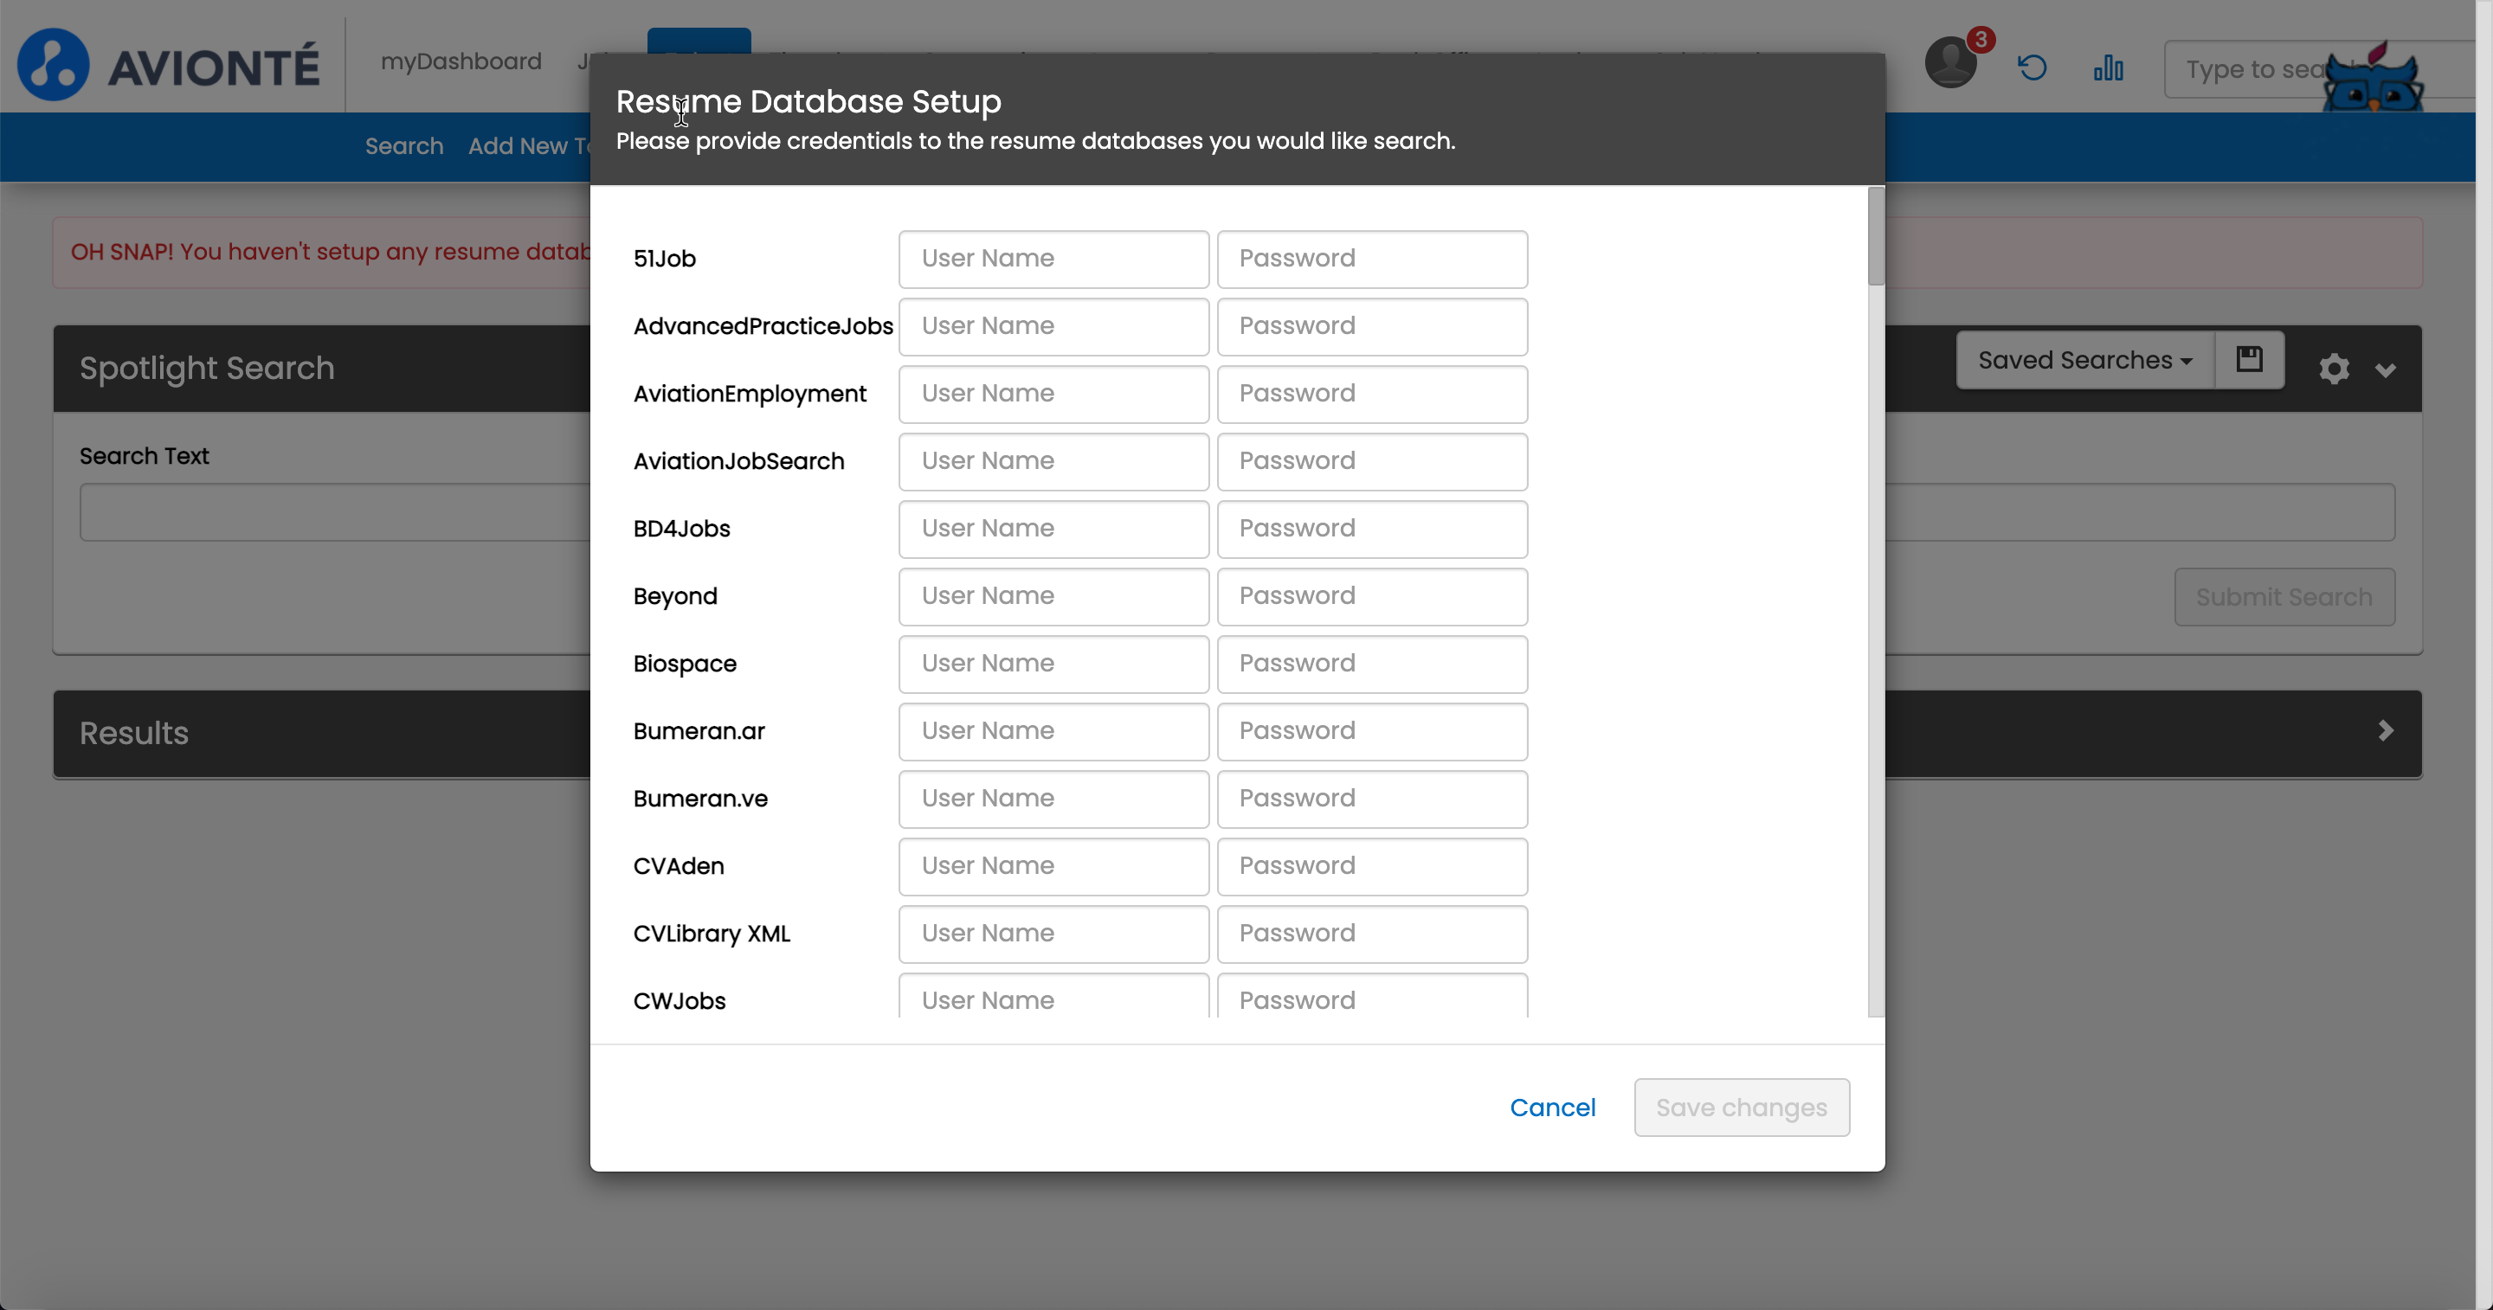2493x1310 pixels.
Task: Click the Biospace Password field
Action: click(x=1371, y=664)
